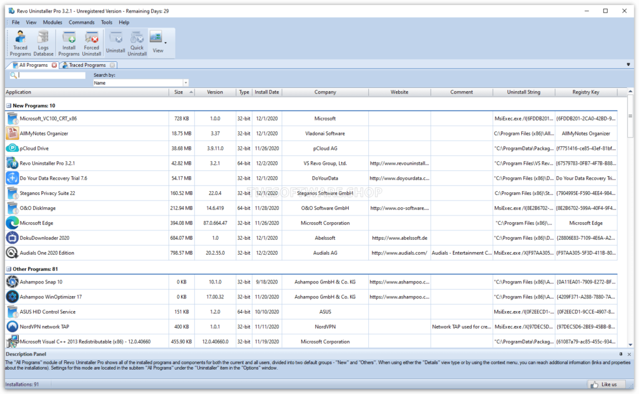This screenshot has width=639, height=394.
Task: Click the 798.57 MB size cell
Action: point(182,253)
